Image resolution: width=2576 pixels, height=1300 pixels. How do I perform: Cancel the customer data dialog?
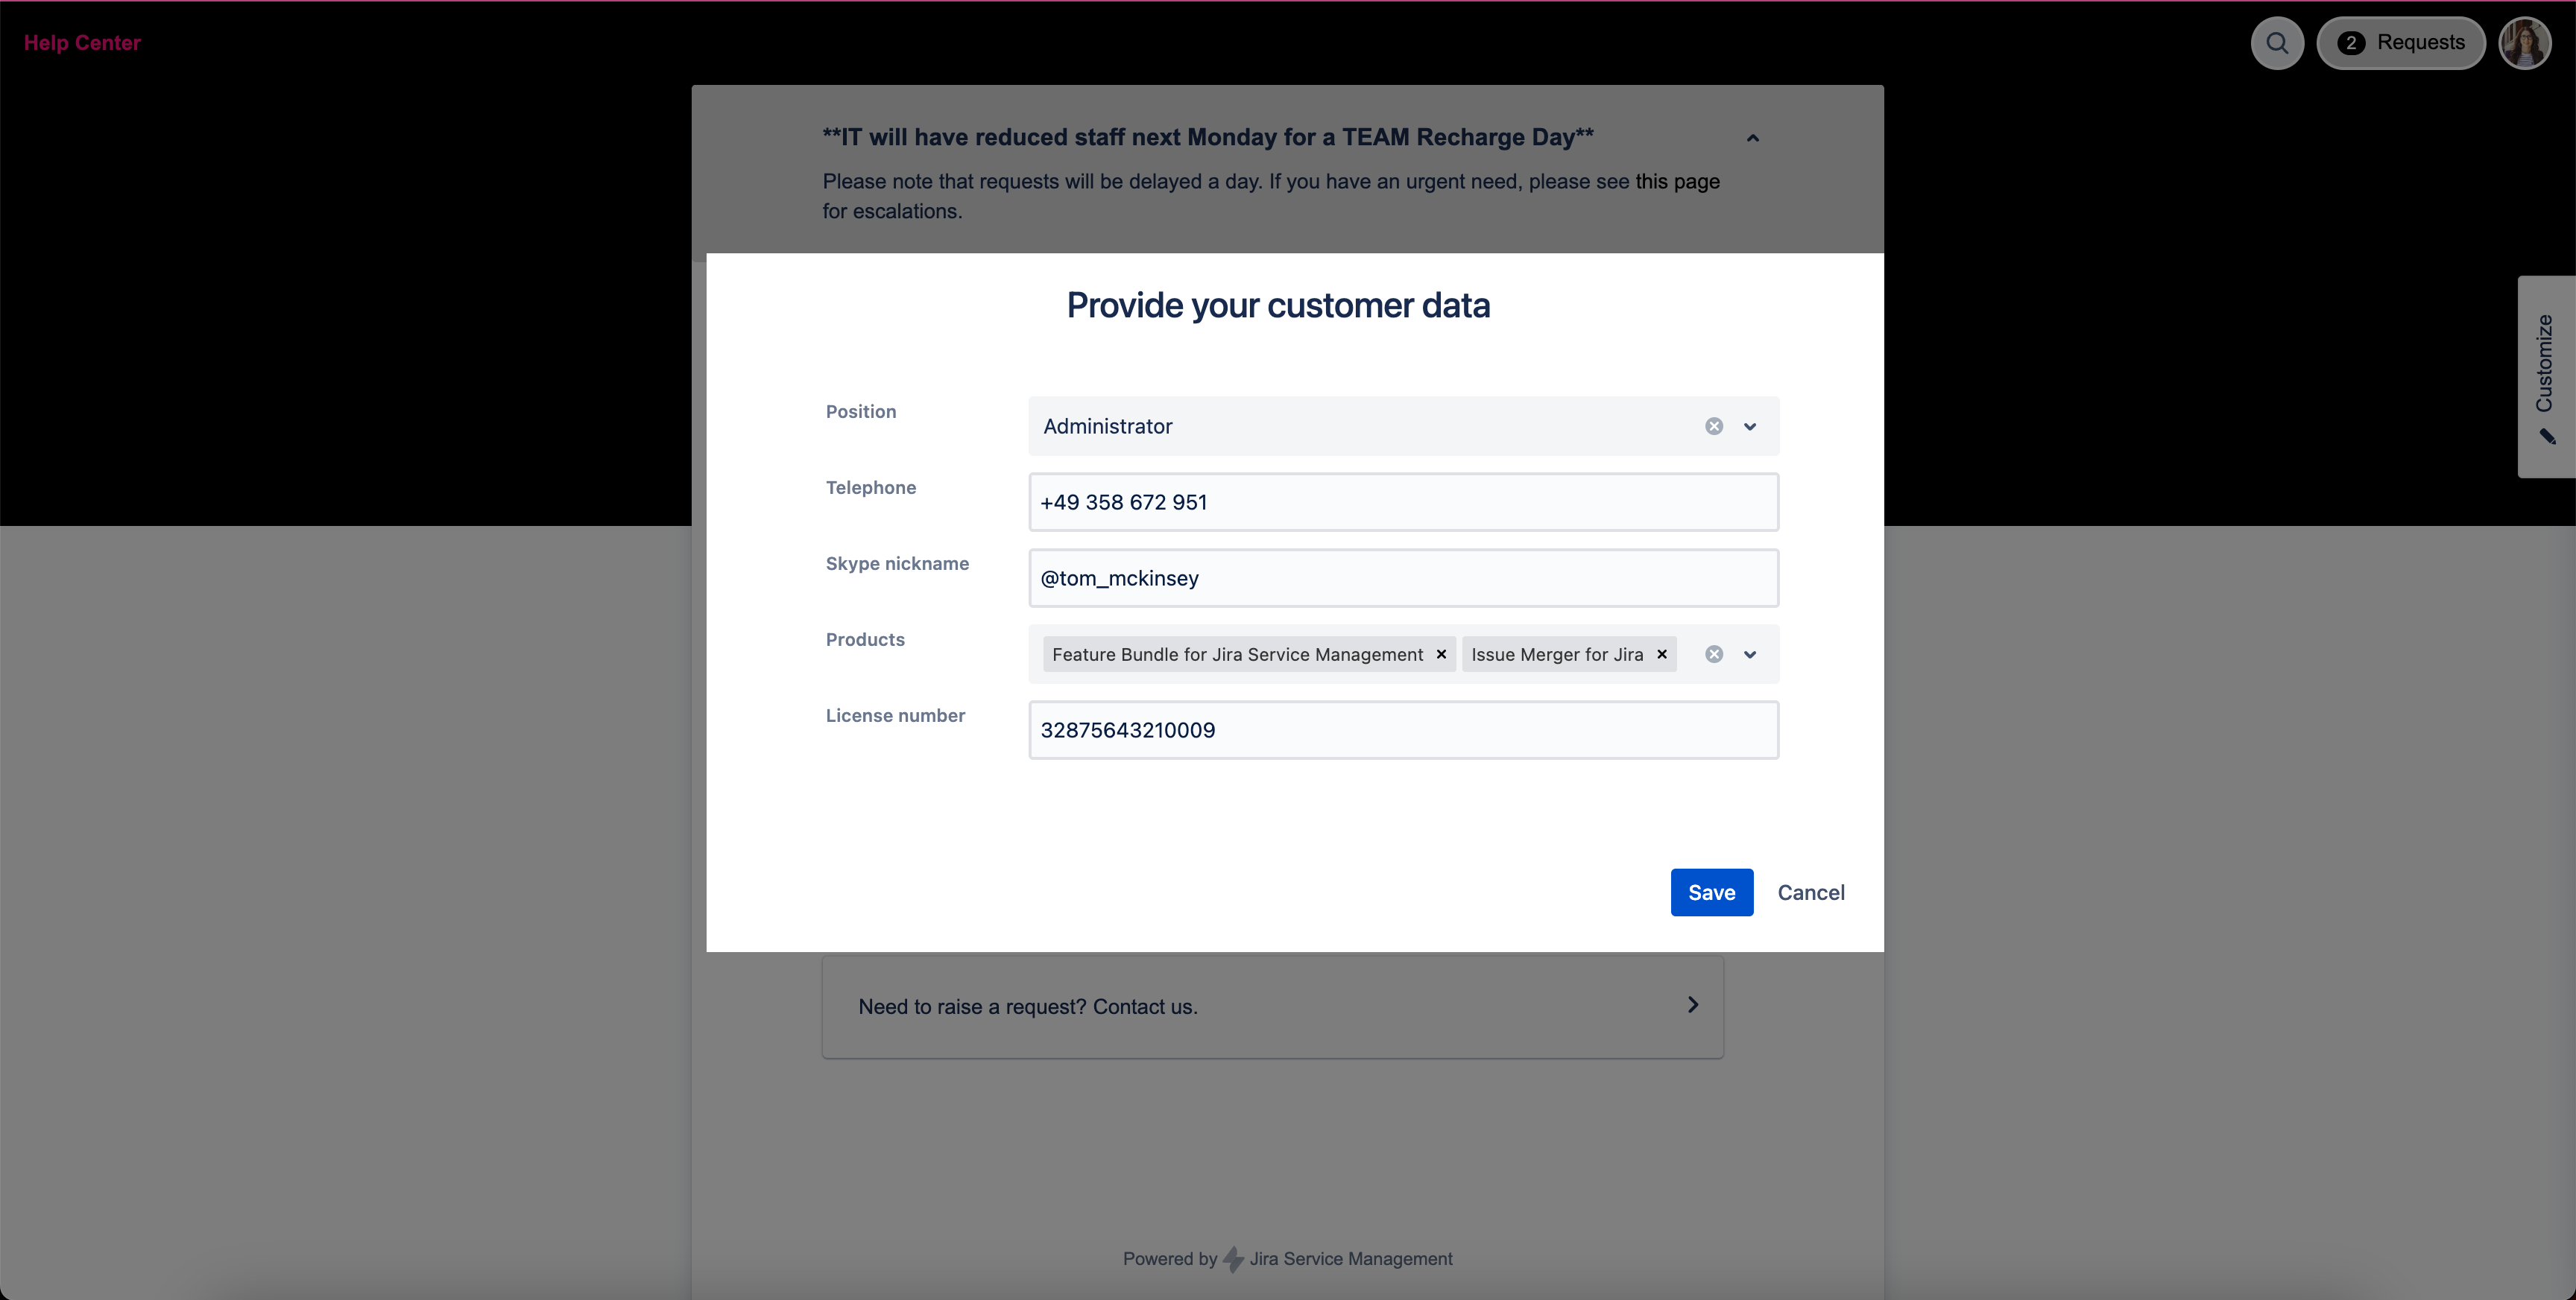tap(1810, 890)
